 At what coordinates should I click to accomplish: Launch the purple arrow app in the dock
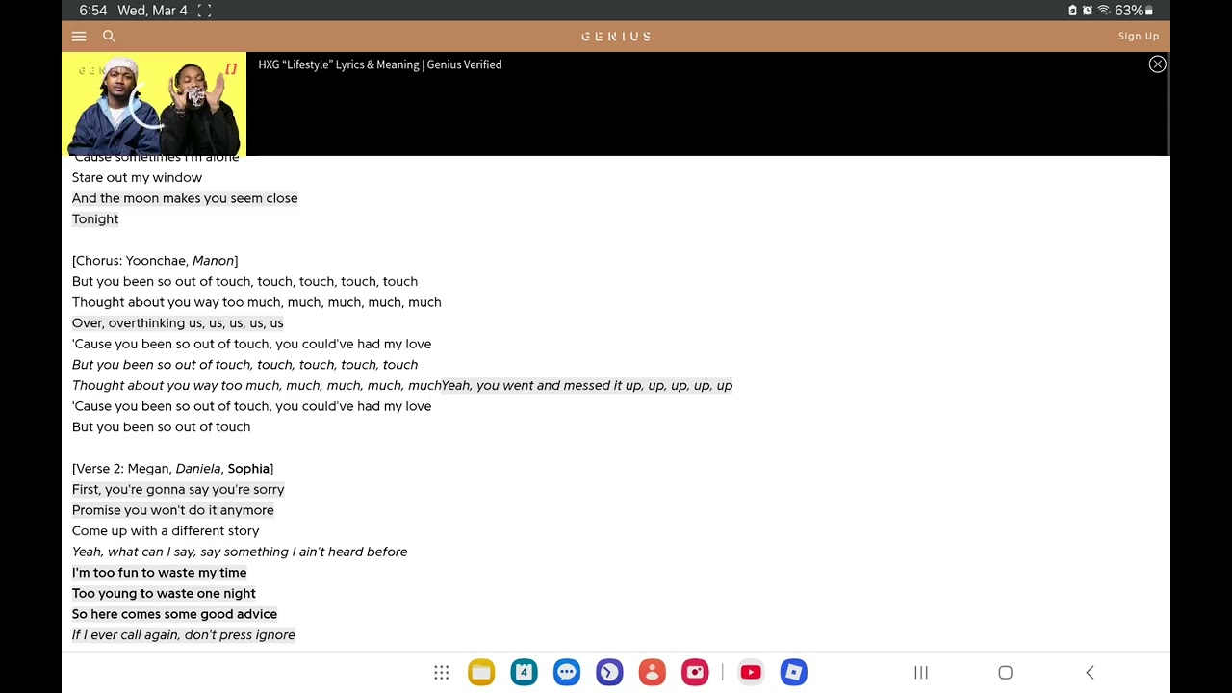[609, 673]
